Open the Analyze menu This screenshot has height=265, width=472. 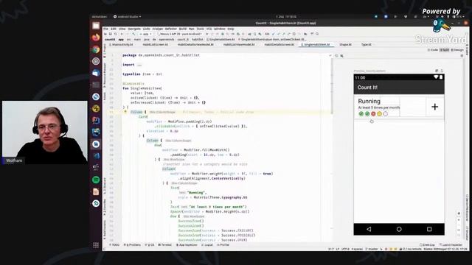[157, 29]
